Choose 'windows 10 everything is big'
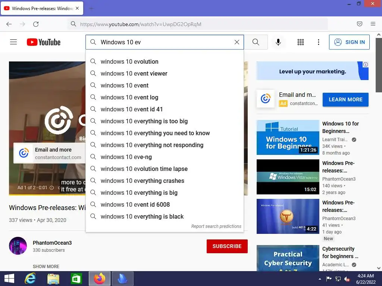 165,193
